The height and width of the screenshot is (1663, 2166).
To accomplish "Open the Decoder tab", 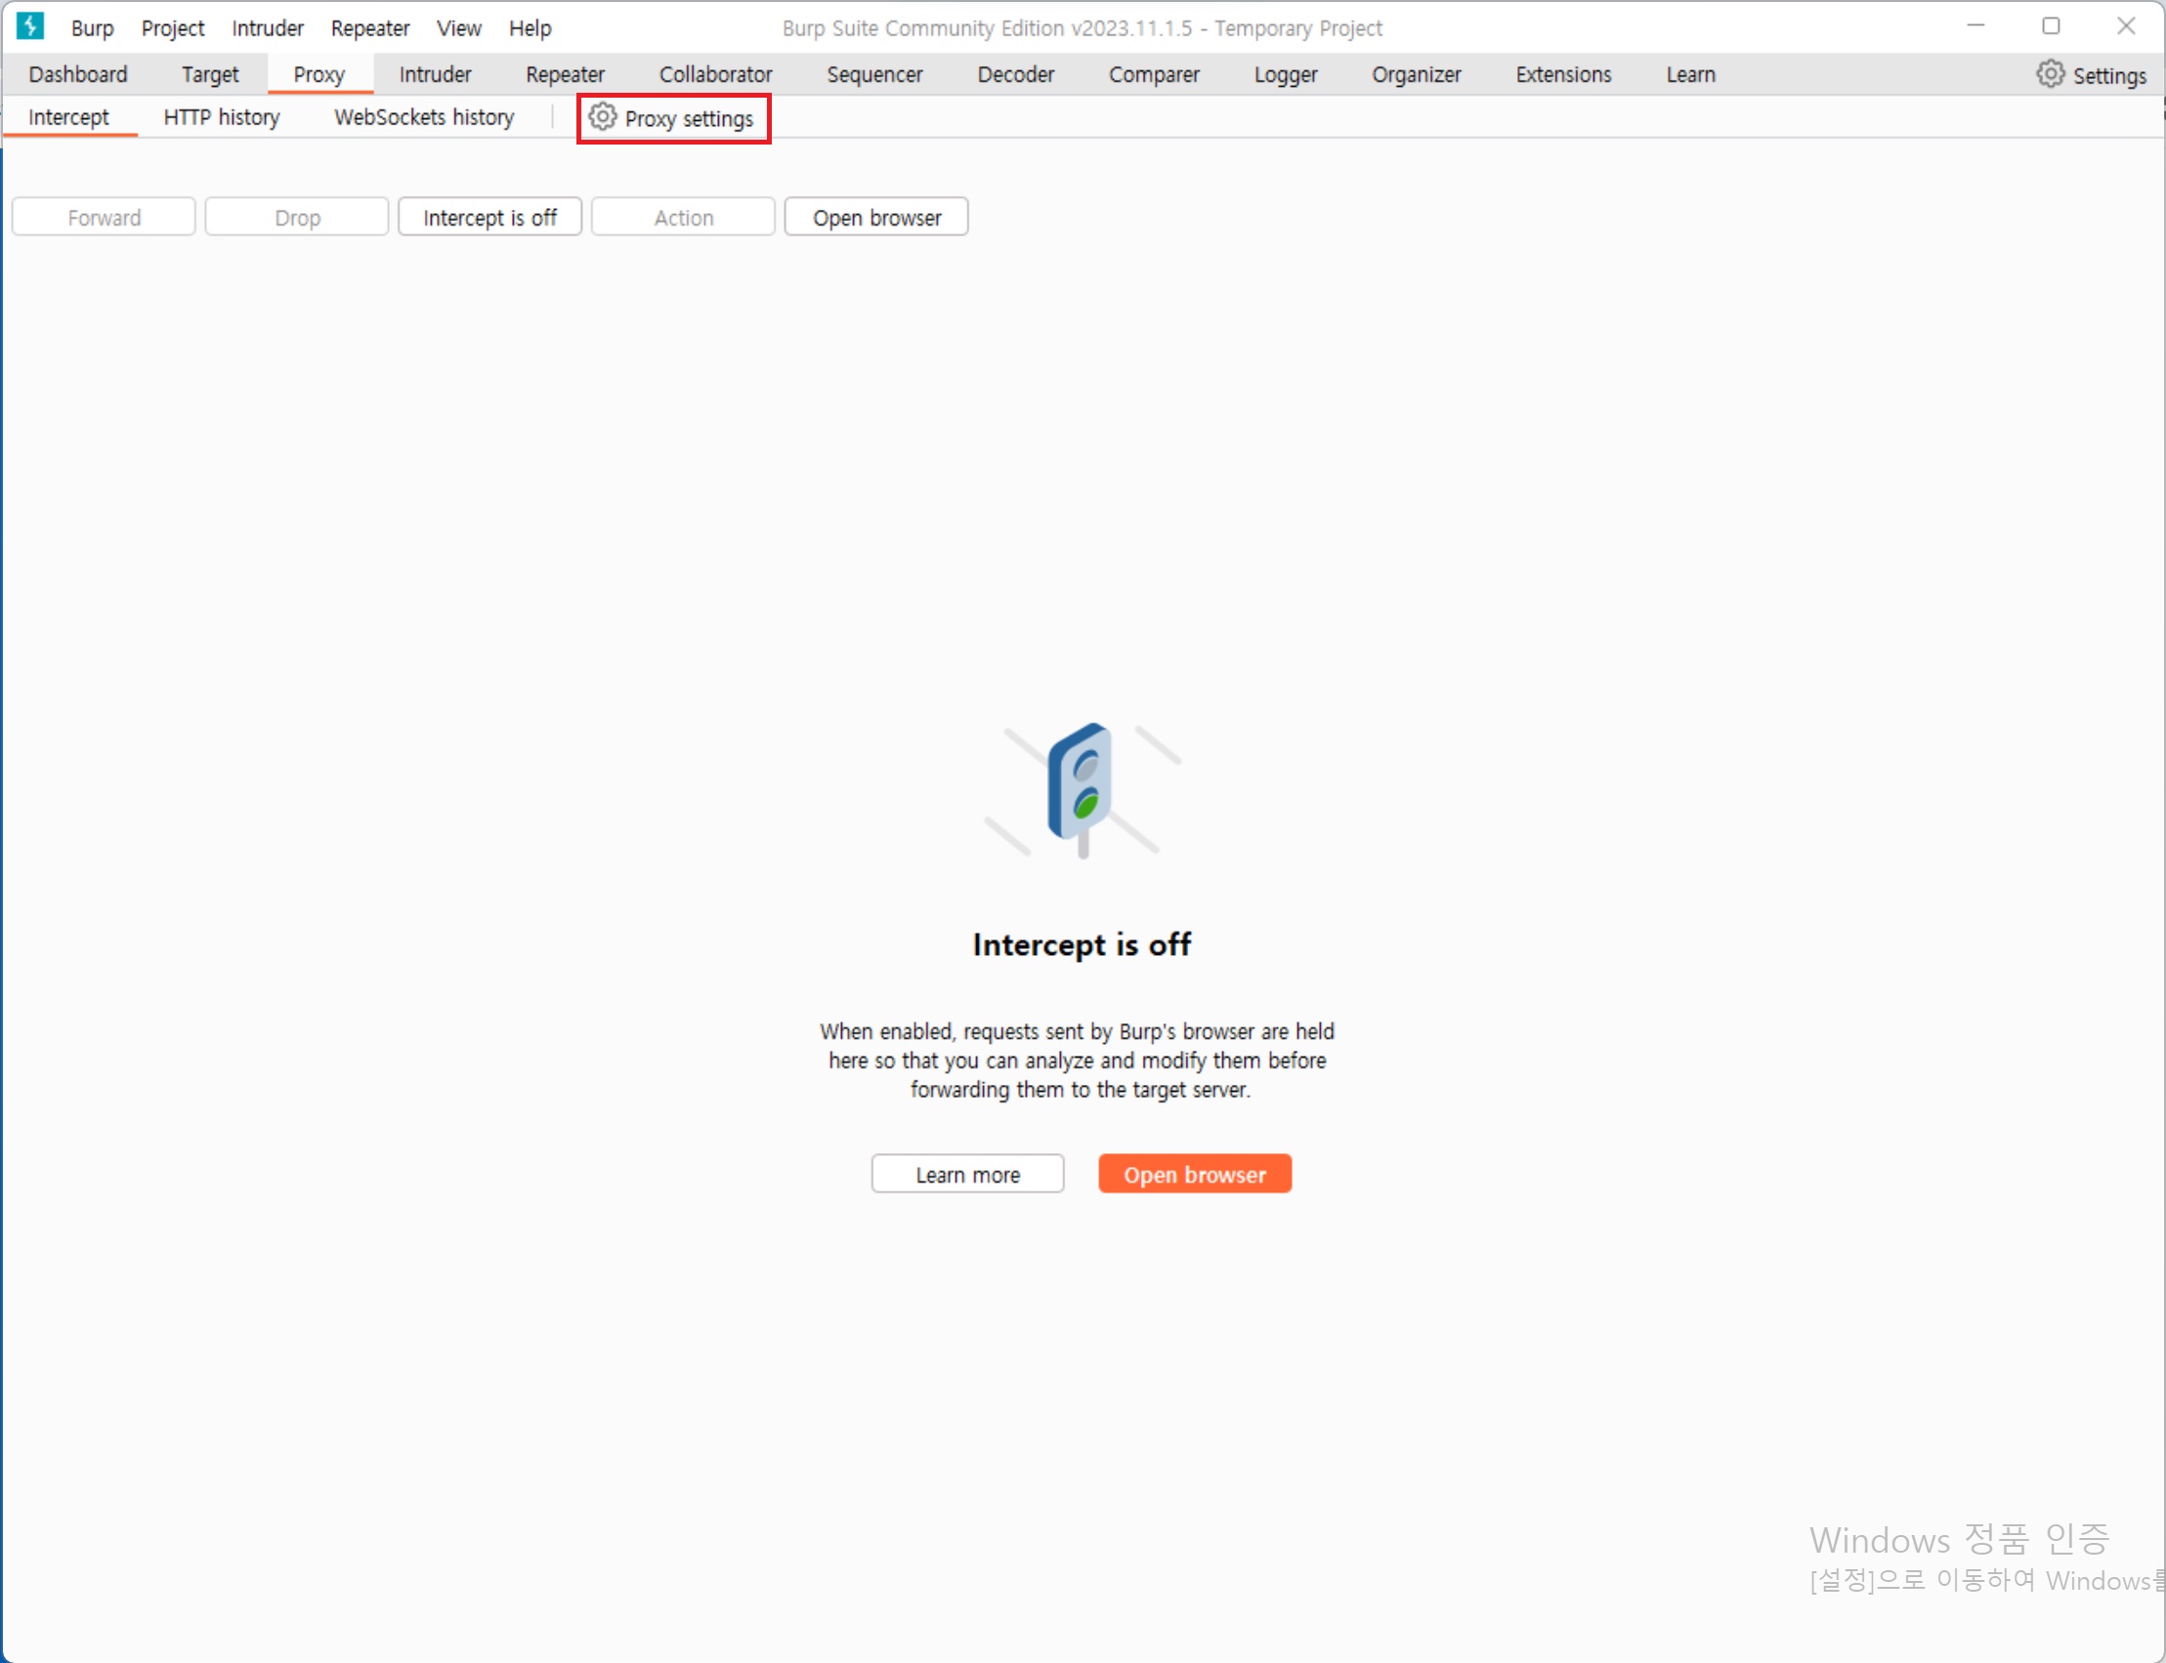I will pyautogui.click(x=1015, y=74).
